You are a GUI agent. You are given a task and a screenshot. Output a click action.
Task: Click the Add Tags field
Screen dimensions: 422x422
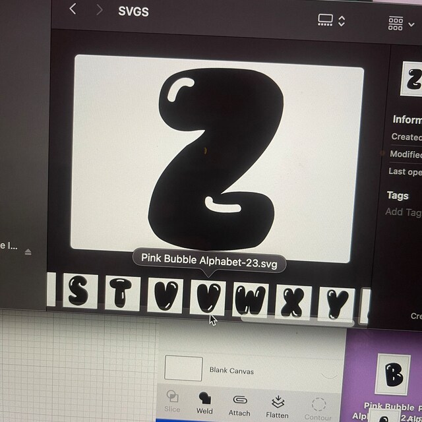pyautogui.click(x=403, y=212)
